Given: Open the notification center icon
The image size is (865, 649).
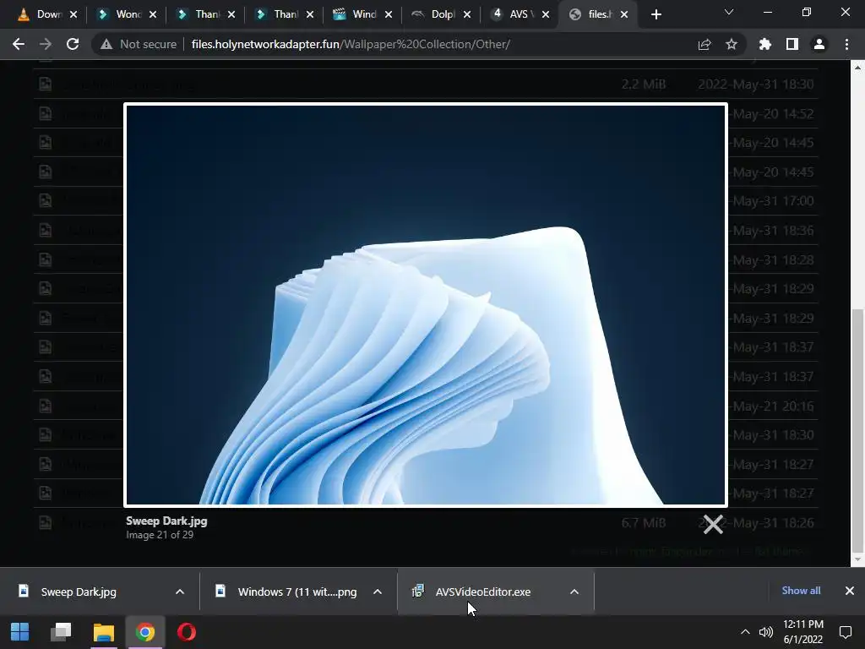Looking at the screenshot, I should point(845,632).
